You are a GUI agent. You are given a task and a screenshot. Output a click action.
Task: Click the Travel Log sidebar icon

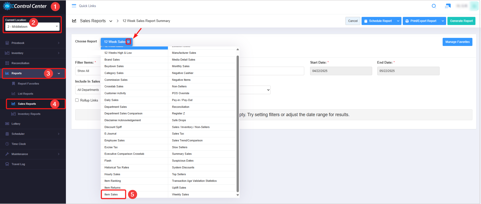pos(7,164)
